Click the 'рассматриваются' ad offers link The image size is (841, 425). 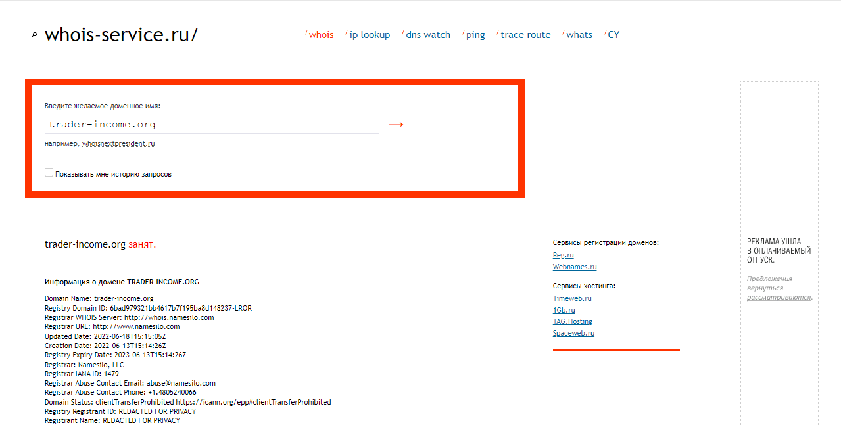779,297
